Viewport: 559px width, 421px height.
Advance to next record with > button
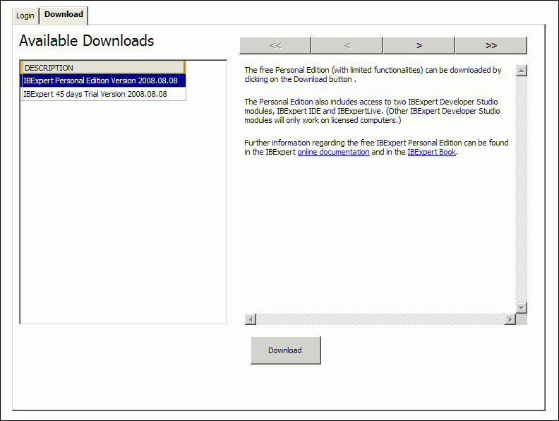click(419, 46)
